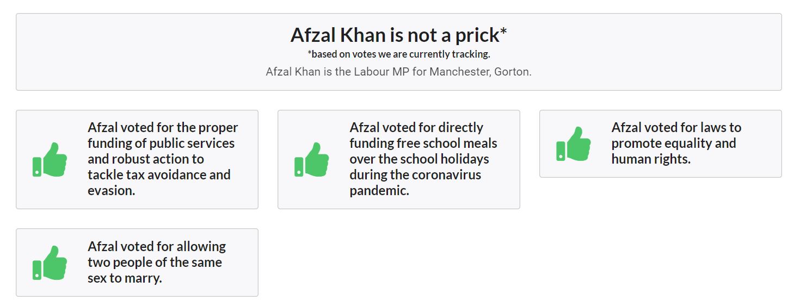Select the footnote about votes currently being tracked
The image size is (800, 306).
click(398, 54)
